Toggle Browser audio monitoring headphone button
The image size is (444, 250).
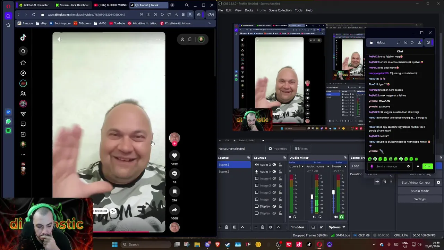342,217
